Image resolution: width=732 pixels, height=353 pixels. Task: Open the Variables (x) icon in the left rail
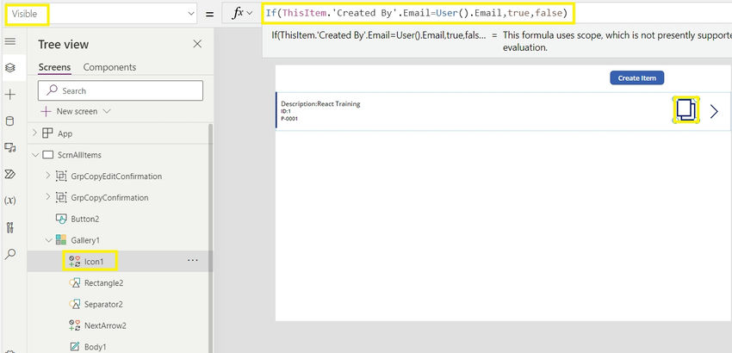point(9,201)
